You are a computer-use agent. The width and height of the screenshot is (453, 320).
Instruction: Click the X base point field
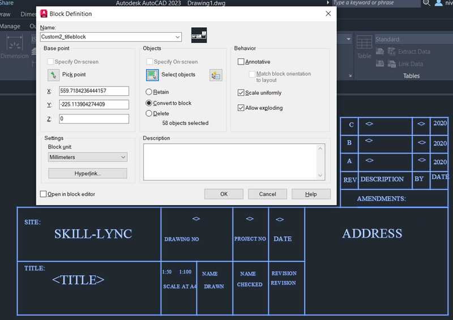click(94, 91)
